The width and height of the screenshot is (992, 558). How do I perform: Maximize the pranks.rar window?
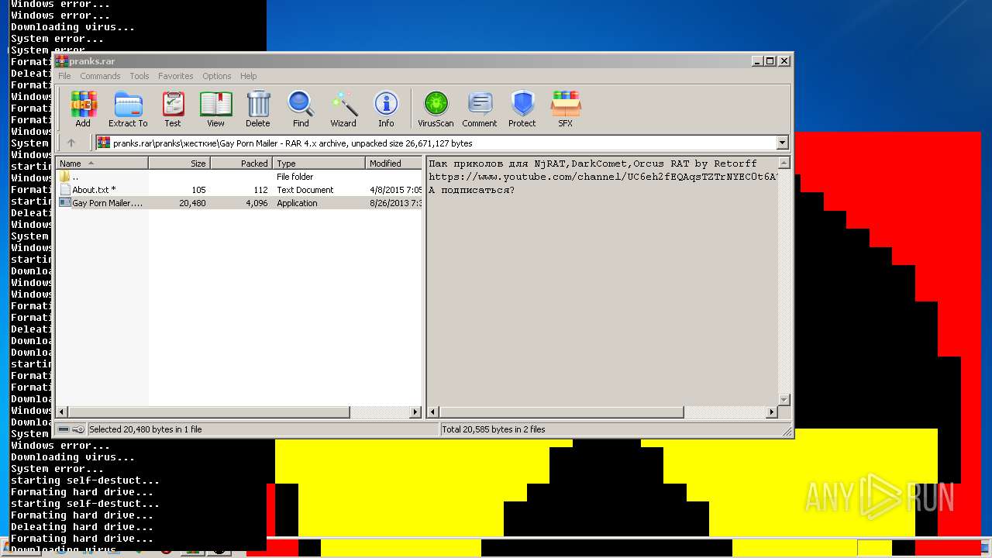coord(770,61)
